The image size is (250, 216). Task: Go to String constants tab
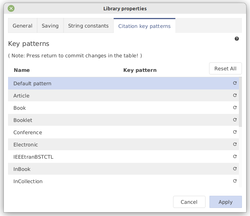click(x=88, y=26)
